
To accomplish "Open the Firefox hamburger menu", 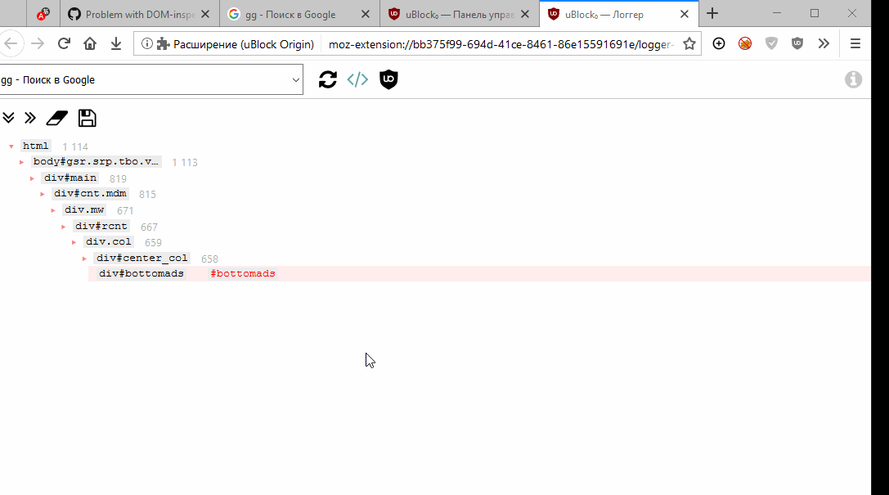I will [x=855, y=43].
